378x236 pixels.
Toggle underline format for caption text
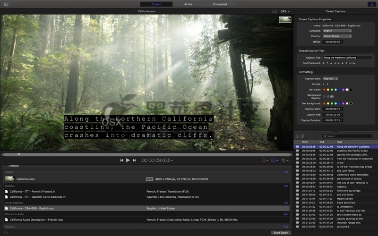coord(327,84)
